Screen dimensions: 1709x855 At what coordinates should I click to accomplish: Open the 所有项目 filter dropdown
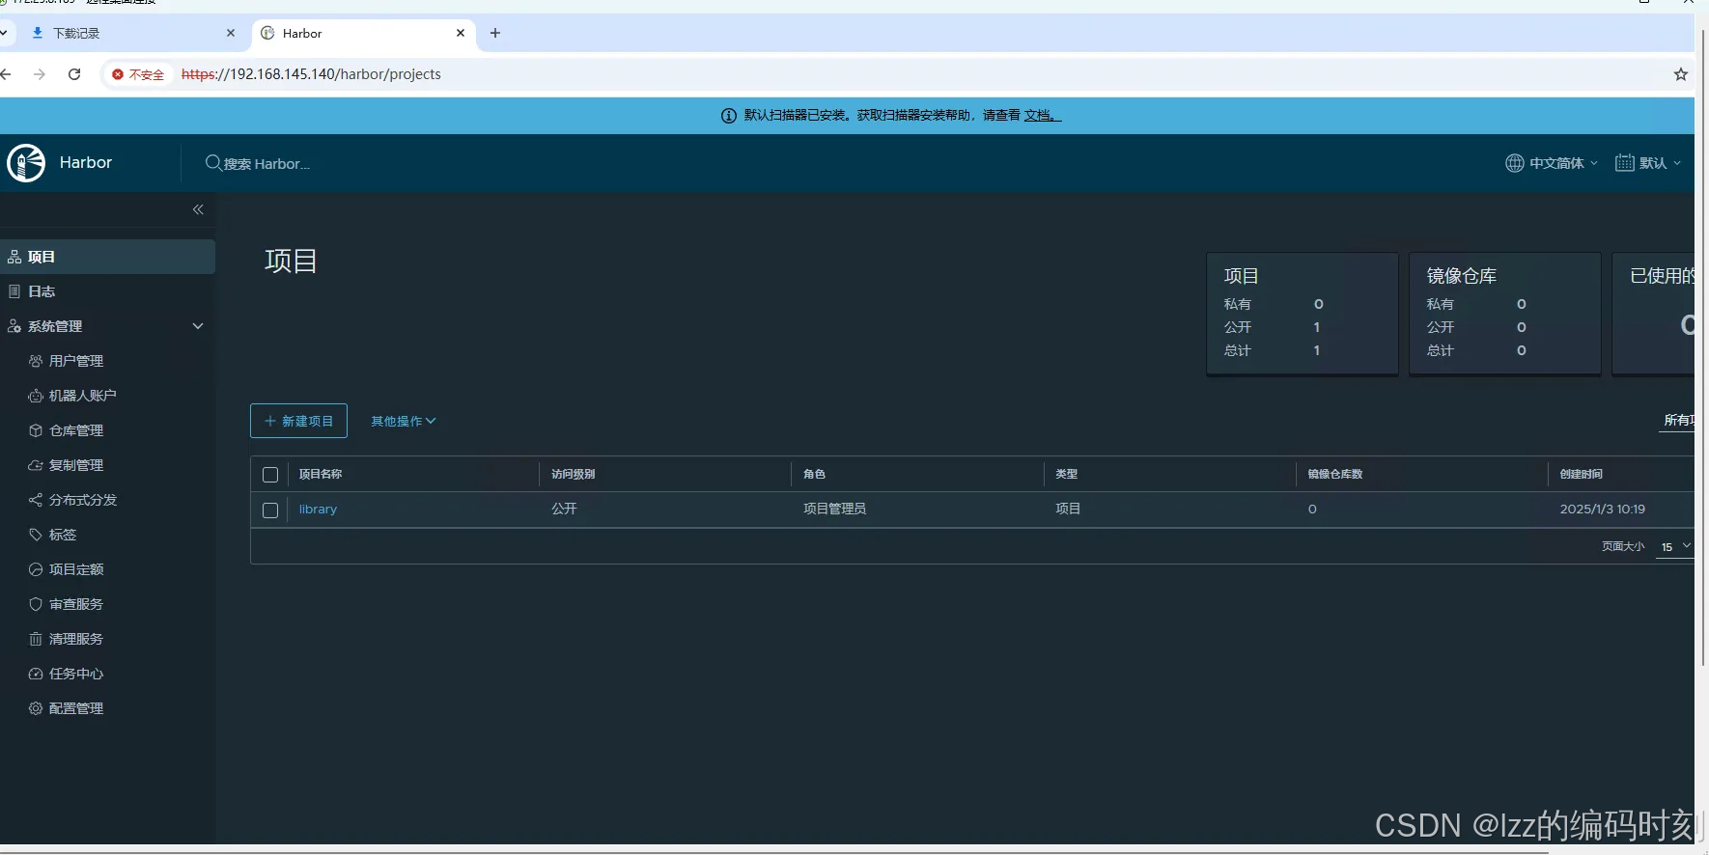coord(1678,421)
